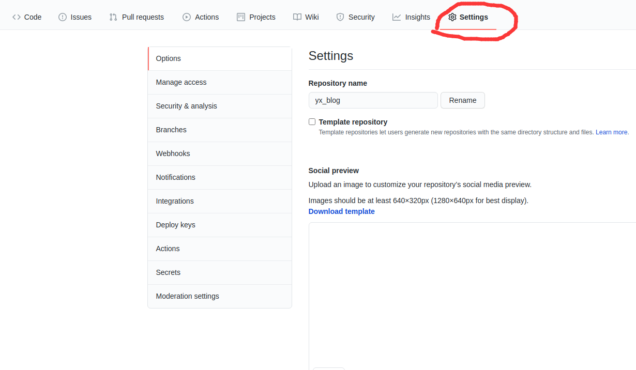The width and height of the screenshot is (636, 370).
Task: Click the Settings gear icon
Action: (x=452, y=17)
